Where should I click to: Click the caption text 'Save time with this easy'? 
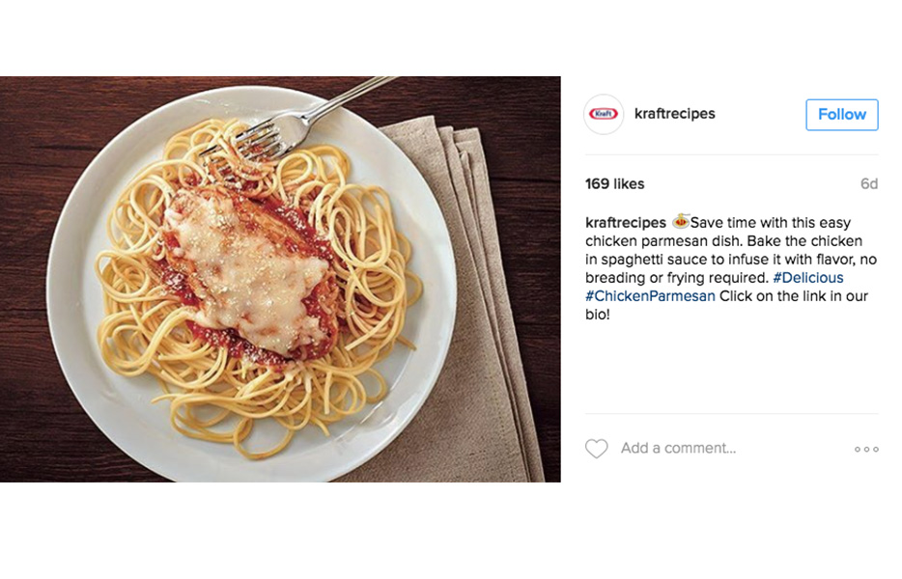click(x=771, y=223)
